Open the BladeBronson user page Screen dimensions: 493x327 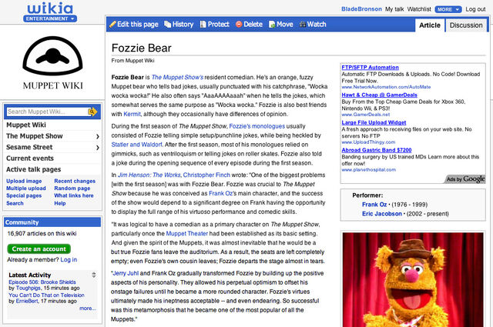[x=361, y=9]
